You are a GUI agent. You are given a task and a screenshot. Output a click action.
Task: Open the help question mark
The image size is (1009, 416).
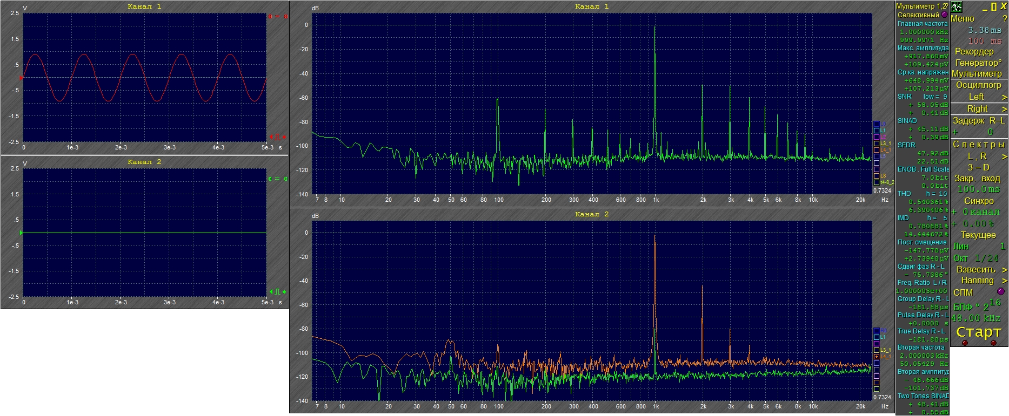click(x=1005, y=19)
